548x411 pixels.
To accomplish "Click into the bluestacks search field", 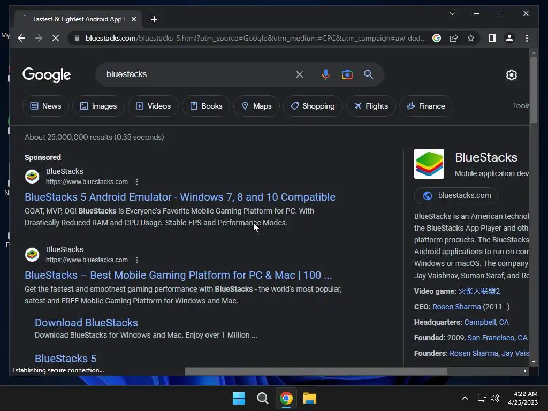I will click(196, 74).
